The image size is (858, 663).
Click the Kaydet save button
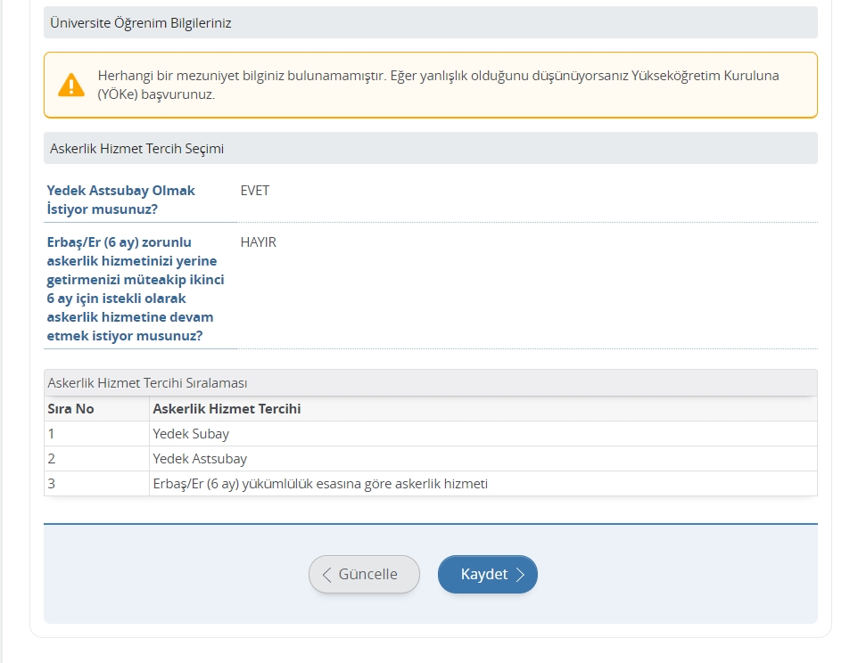point(488,574)
